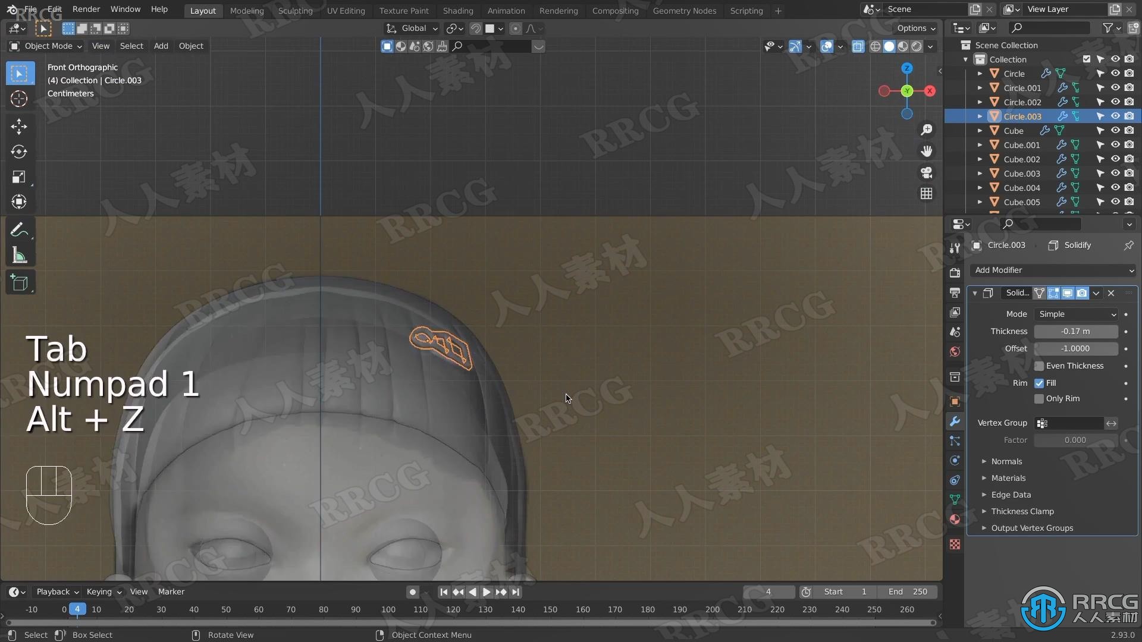Click the Vertex Group transfer icon

pos(1112,423)
